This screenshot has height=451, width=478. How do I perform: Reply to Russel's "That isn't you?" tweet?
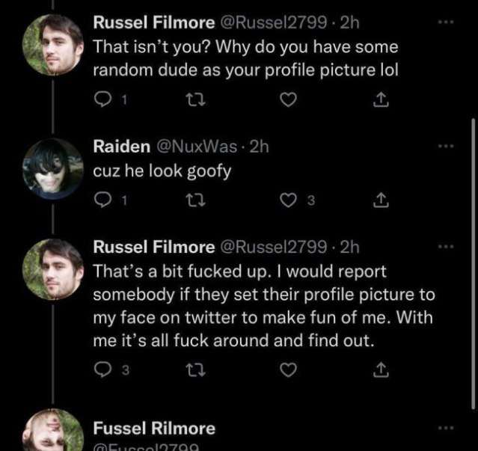101,99
